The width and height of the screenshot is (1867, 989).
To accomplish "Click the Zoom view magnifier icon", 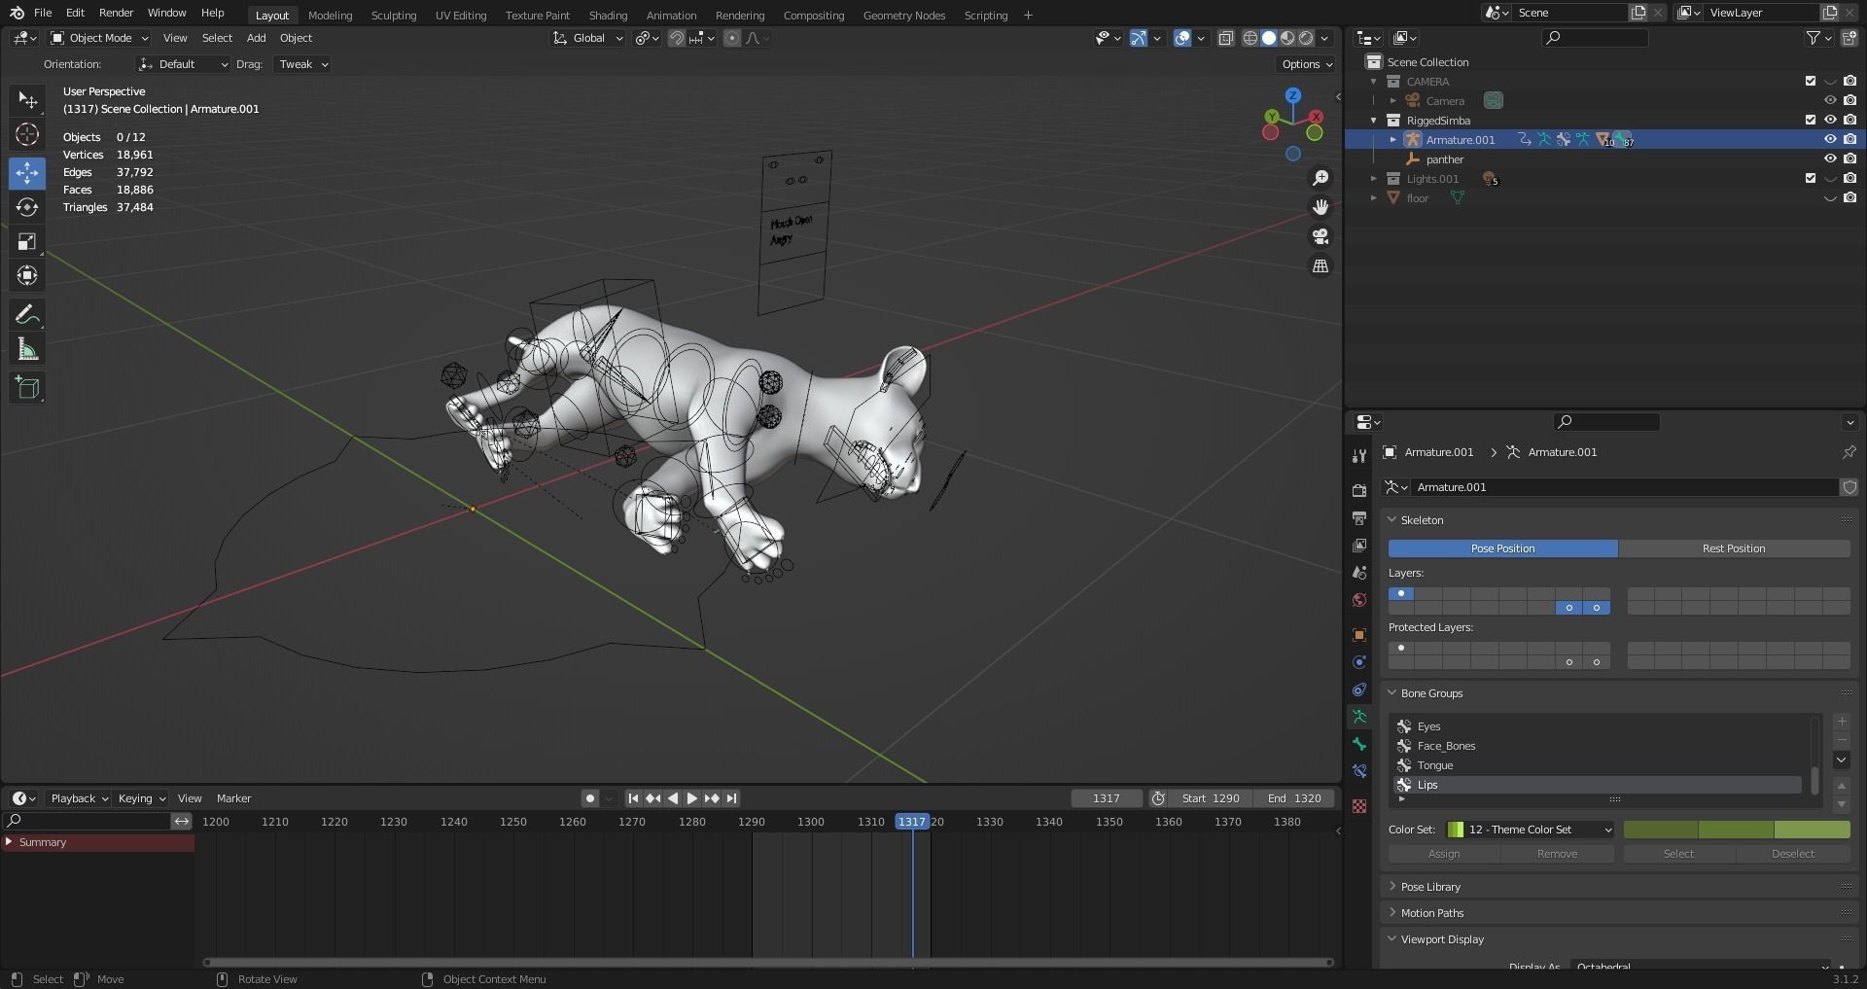I will pos(1320,178).
